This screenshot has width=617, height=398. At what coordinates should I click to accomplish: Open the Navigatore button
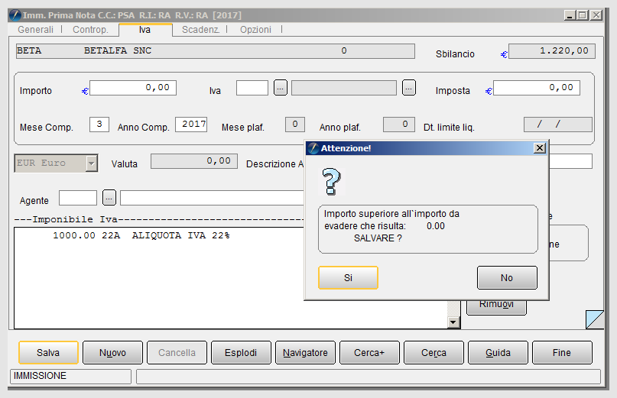(x=305, y=352)
